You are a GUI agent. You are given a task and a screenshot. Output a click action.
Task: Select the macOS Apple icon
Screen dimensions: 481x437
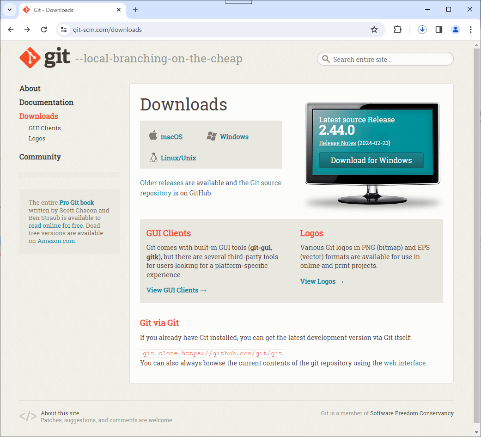[153, 136]
